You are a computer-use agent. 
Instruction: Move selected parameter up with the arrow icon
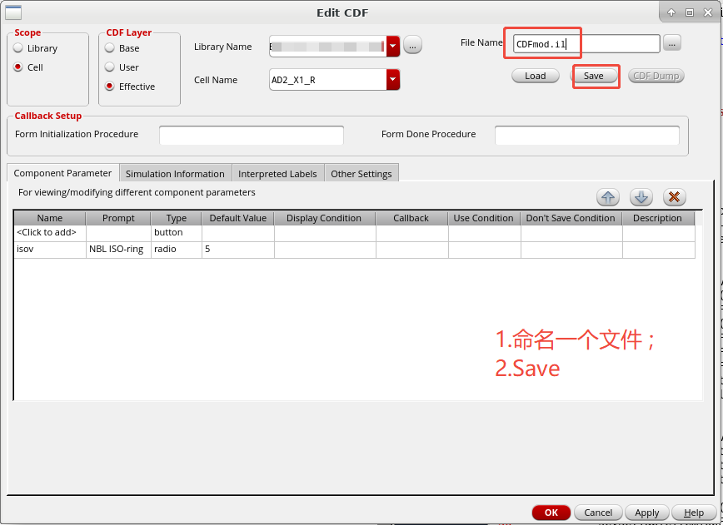(x=608, y=197)
